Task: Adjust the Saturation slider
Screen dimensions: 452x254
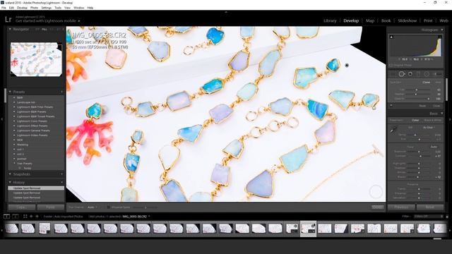Action: pos(419,198)
